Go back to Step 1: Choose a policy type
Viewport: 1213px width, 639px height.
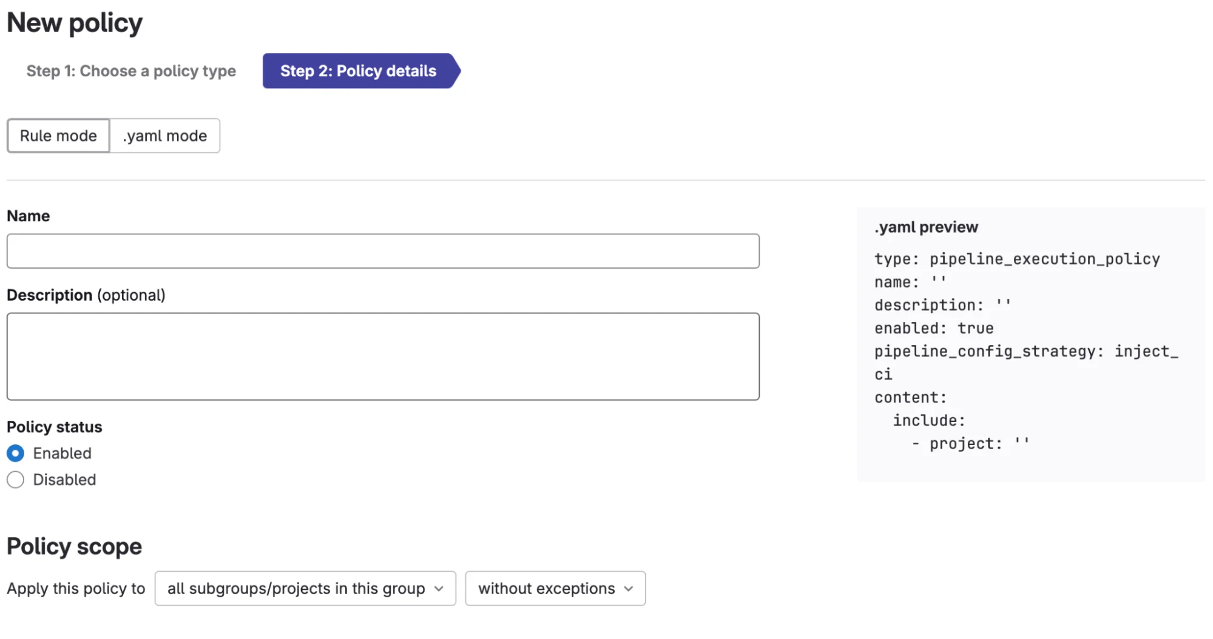[131, 71]
